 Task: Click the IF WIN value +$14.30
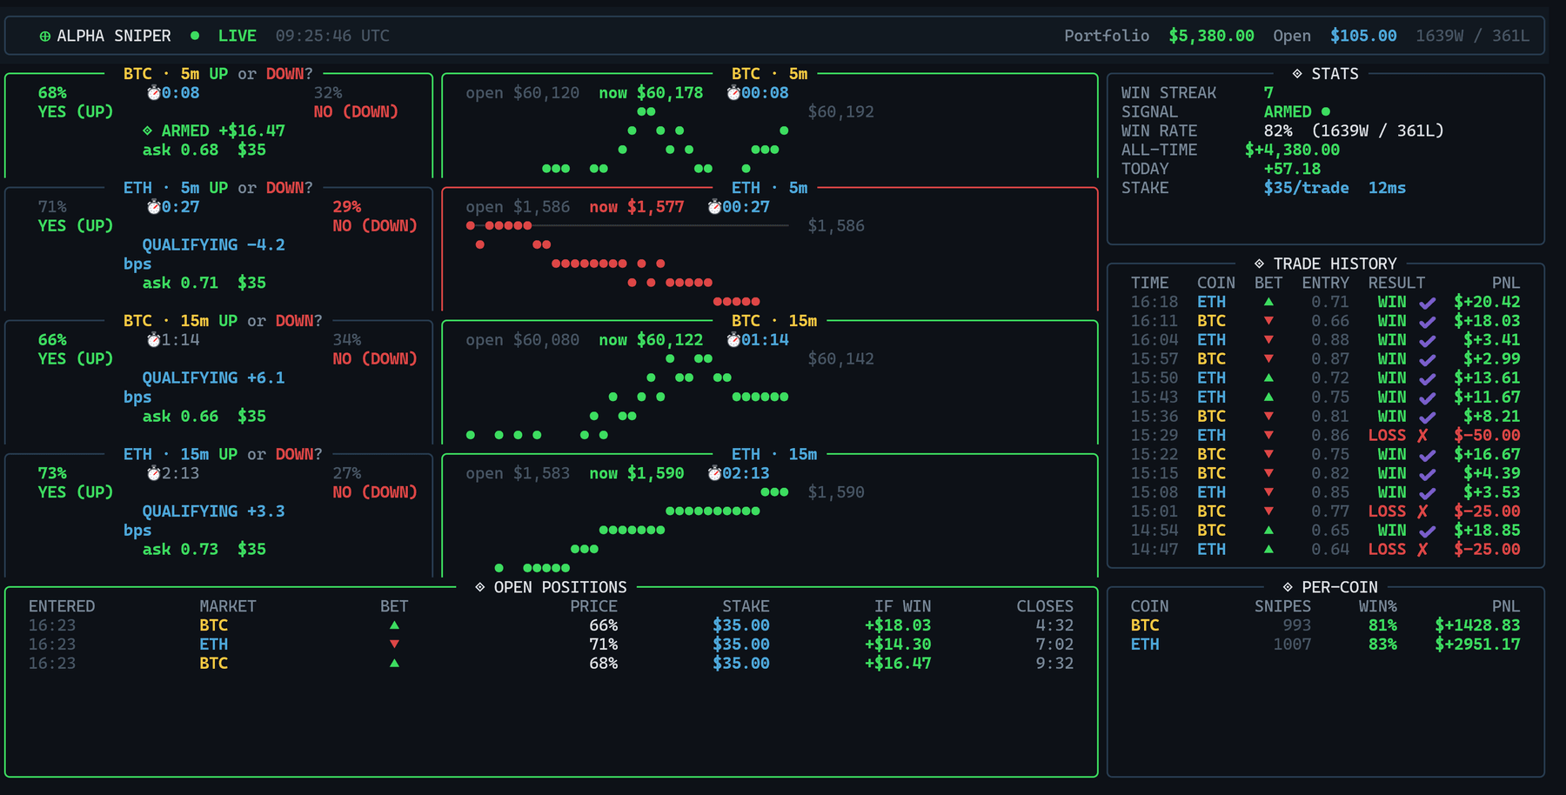898,645
